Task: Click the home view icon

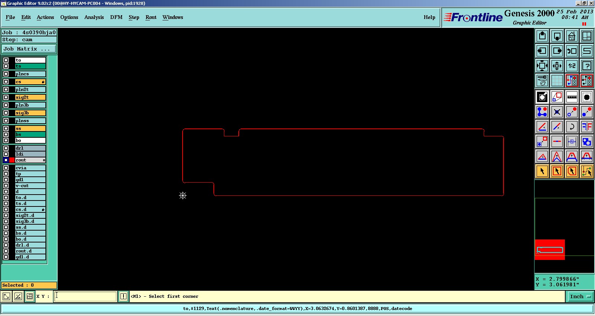Action: [572, 36]
